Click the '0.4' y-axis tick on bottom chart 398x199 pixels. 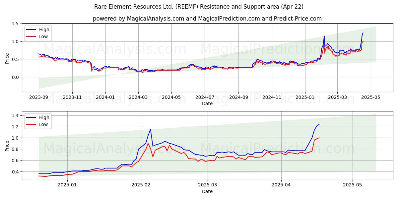pos(15,172)
